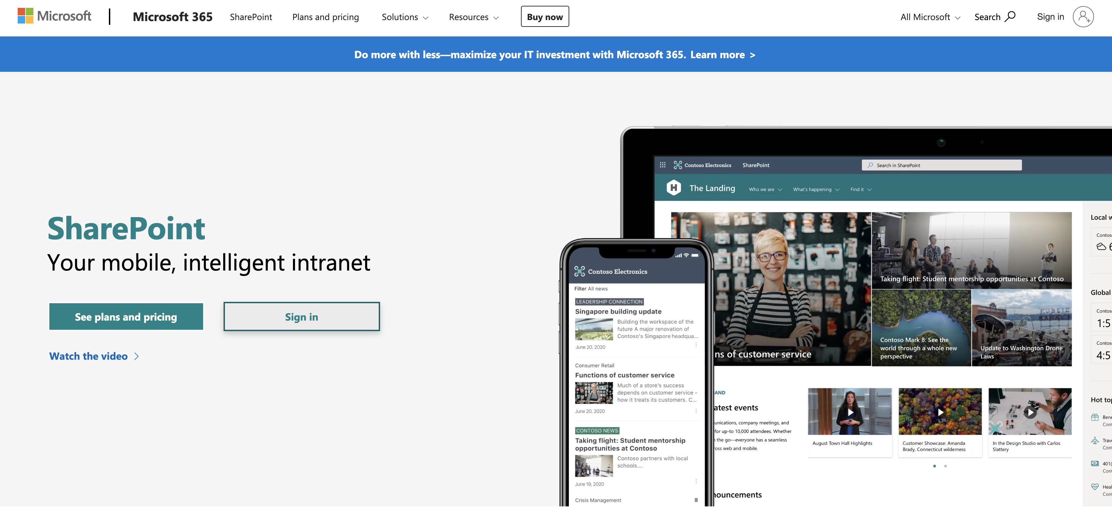Click Singapore building update thumbnail
Viewport: 1112px width, 520px height.
(594, 329)
